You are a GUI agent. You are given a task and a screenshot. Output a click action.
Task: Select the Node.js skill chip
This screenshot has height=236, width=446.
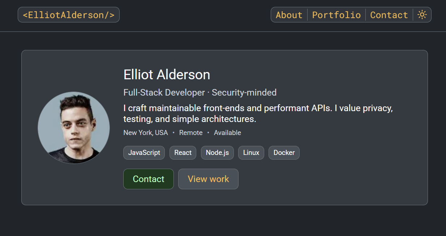pos(217,152)
